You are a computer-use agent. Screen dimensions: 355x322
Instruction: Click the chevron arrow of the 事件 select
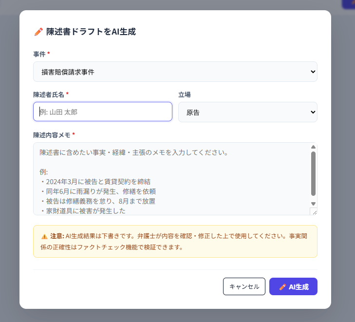[x=313, y=72]
